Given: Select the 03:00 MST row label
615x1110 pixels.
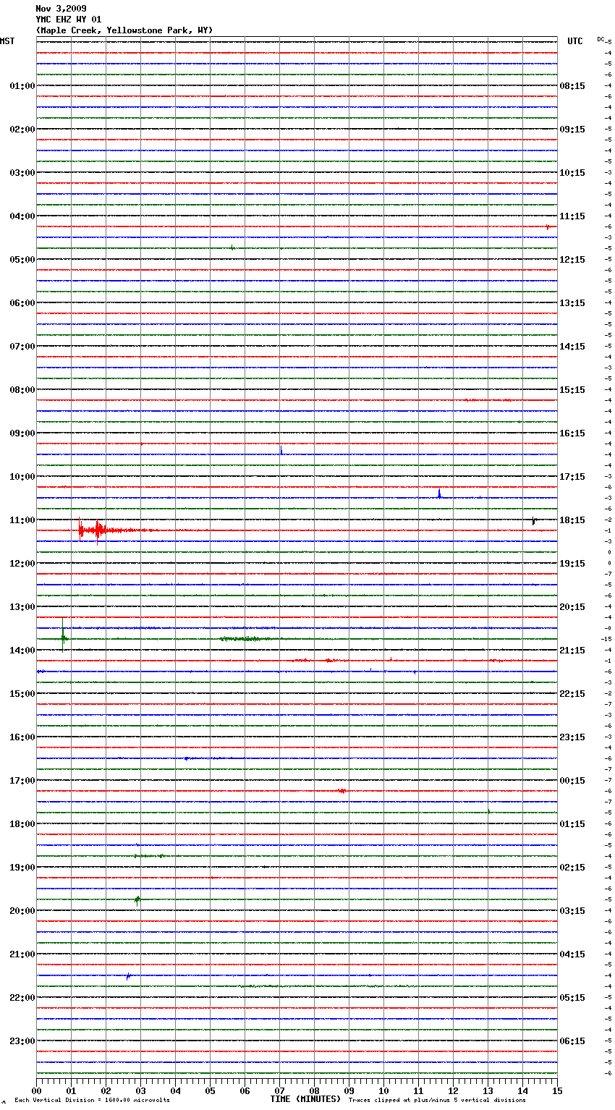Looking at the screenshot, I should coord(22,172).
